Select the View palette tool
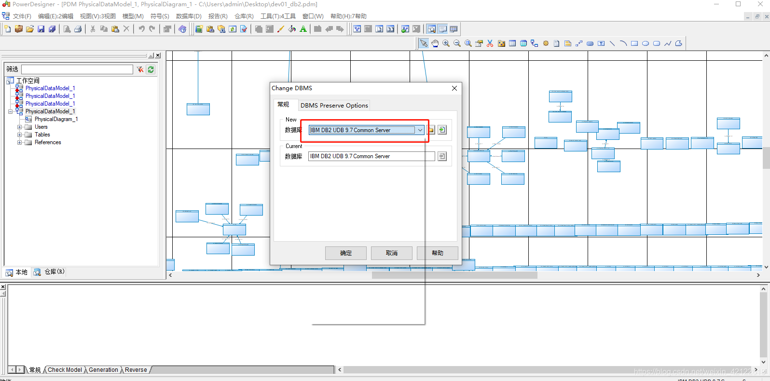Viewport: 770px width, 381px height. point(523,43)
